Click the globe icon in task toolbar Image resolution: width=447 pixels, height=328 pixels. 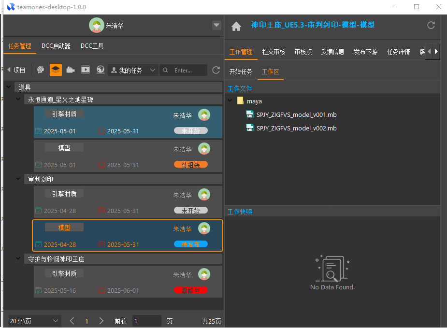(100, 70)
